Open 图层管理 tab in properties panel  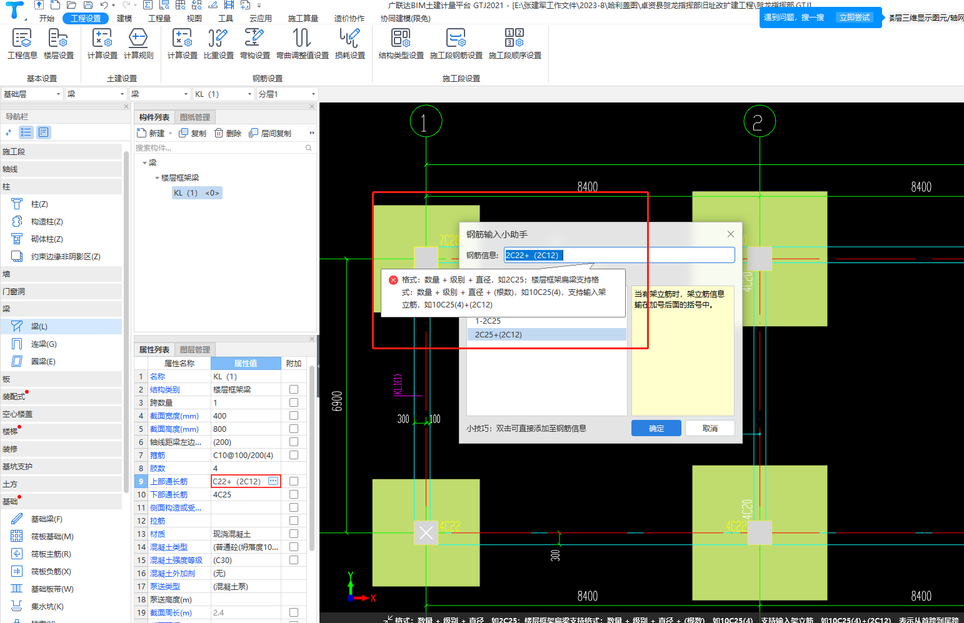pos(195,350)
